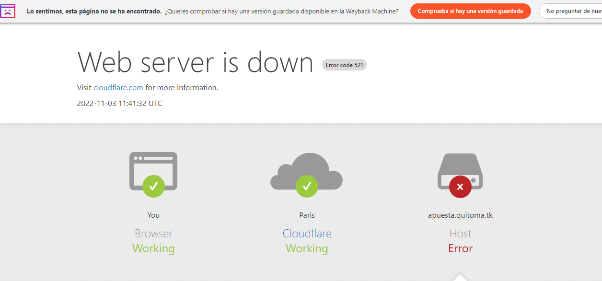Image resolution: width=602 pixels, height=281 pixels.
Task: Open the cloudflare.com link
Action: click(x=118, y=88)
